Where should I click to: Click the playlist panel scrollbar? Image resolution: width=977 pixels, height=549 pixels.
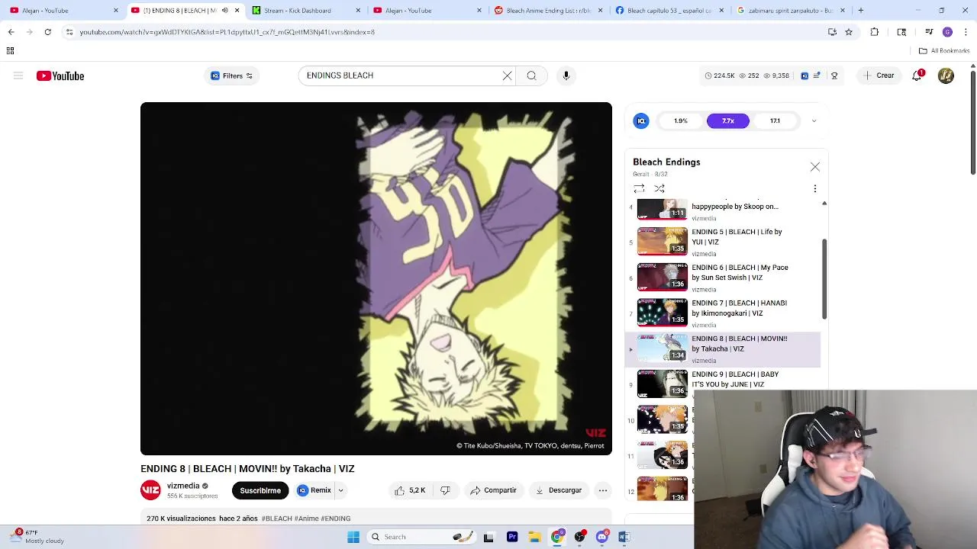click(824, 279)
